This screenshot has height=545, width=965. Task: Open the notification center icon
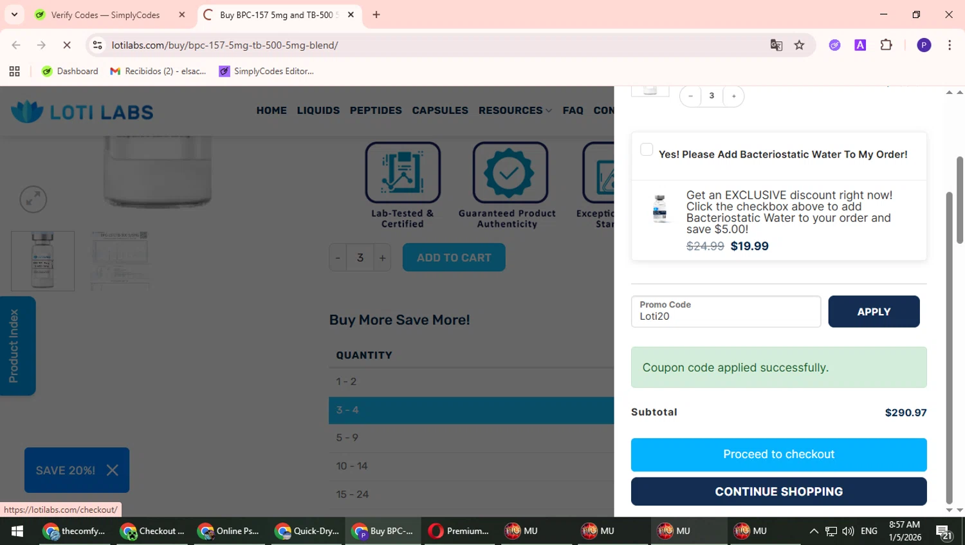coord(944,532)
